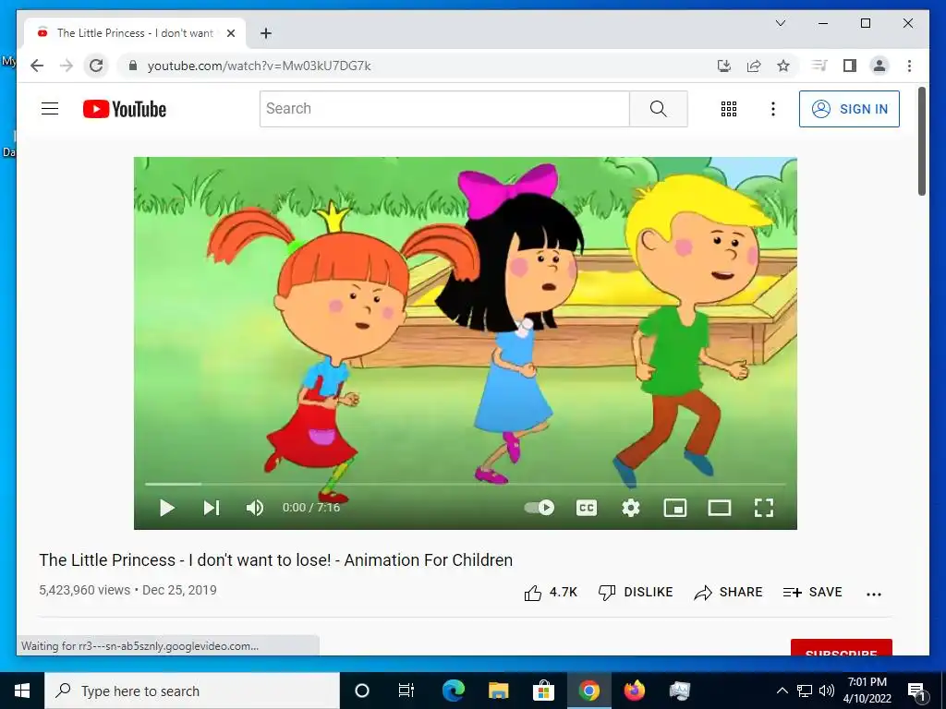This screenshot has width=946, height=709.
Task: Share this page icon
Action: point(754,66)
